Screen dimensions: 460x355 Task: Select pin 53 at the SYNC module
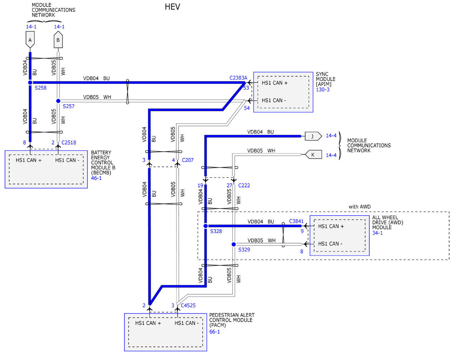pyautogui.click(x=246, y=88)
